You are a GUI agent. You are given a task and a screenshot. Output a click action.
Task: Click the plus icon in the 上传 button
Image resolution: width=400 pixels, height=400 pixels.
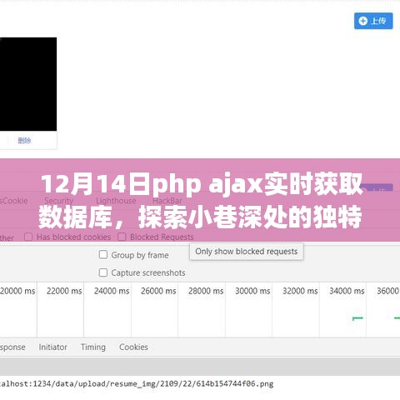362,21
